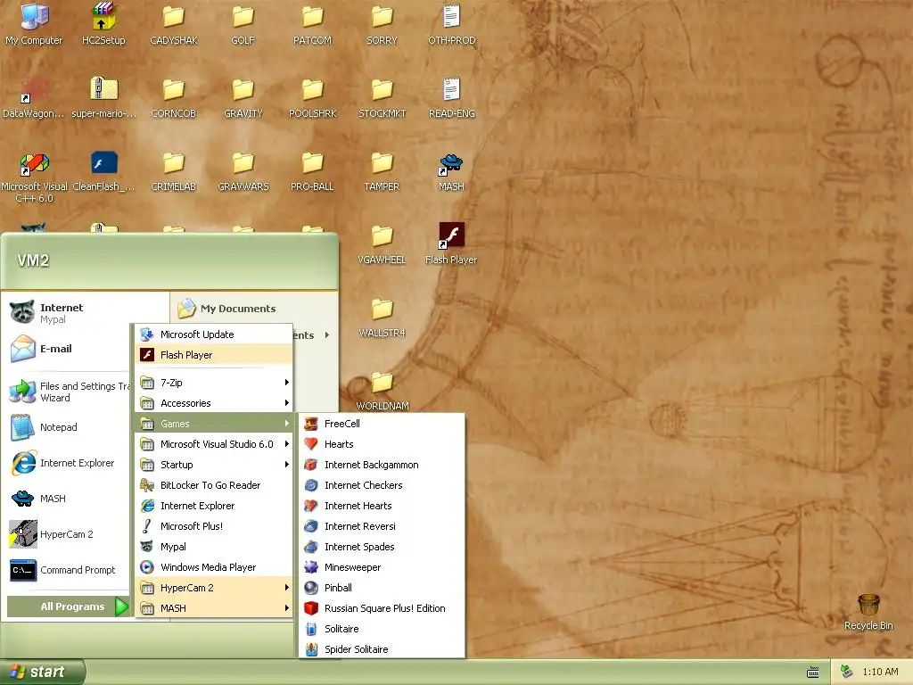
Task: Click the VM2 user name header
Action: (x=33, y=260)
